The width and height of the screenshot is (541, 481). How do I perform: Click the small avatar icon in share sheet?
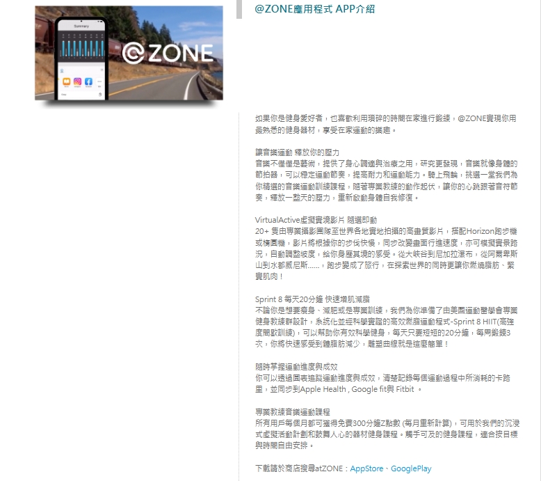63,70
